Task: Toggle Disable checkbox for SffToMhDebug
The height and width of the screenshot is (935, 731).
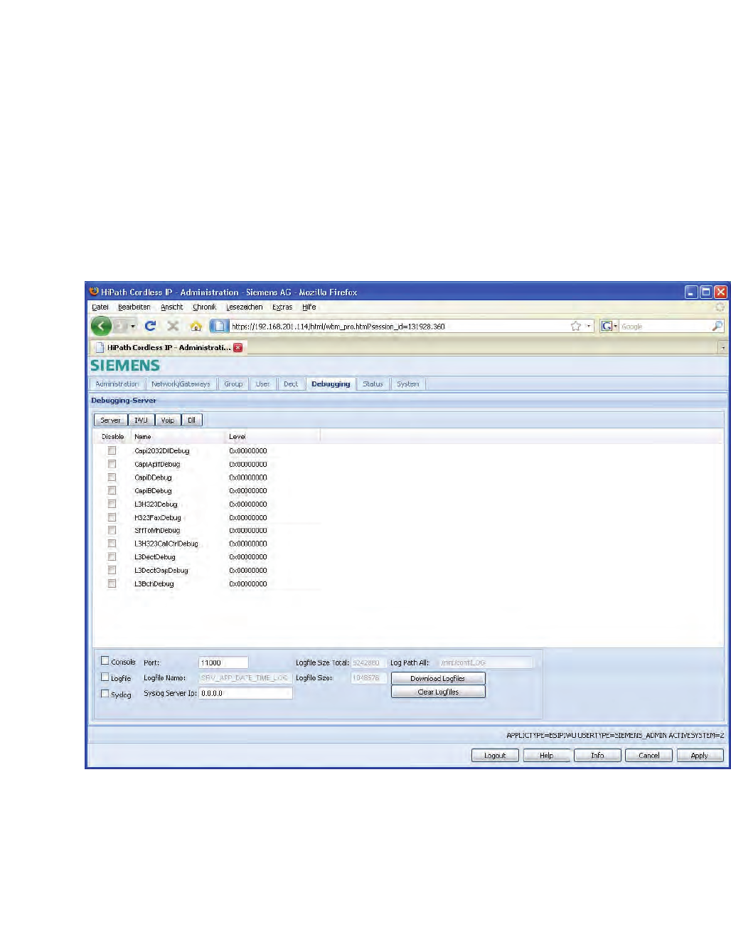Action: pyautogui.click(x=112, y=530)
